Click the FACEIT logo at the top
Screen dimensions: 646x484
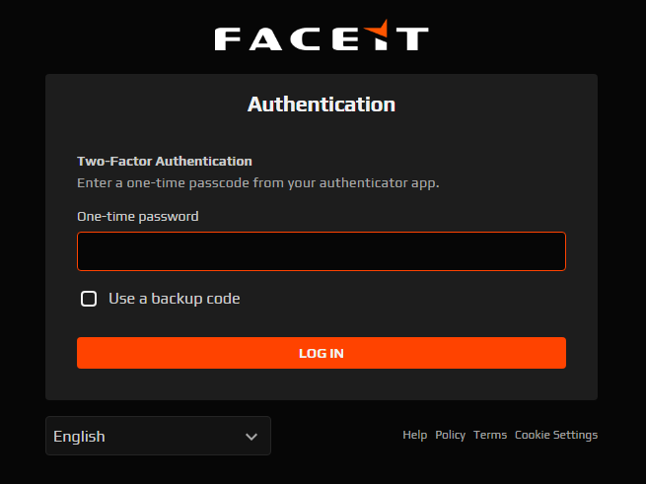tap(322, 35)
